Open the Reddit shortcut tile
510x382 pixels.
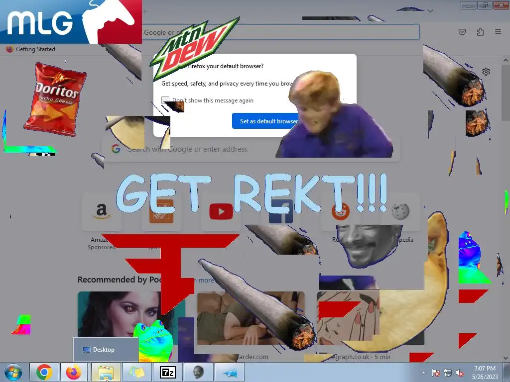click(x=341, y=211)
